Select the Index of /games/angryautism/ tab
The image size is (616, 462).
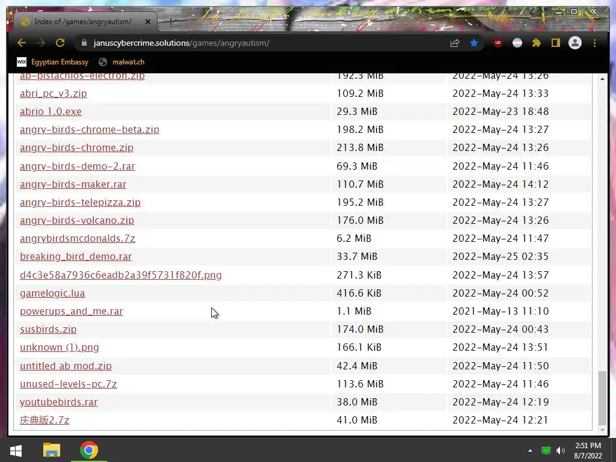[82, 22]
